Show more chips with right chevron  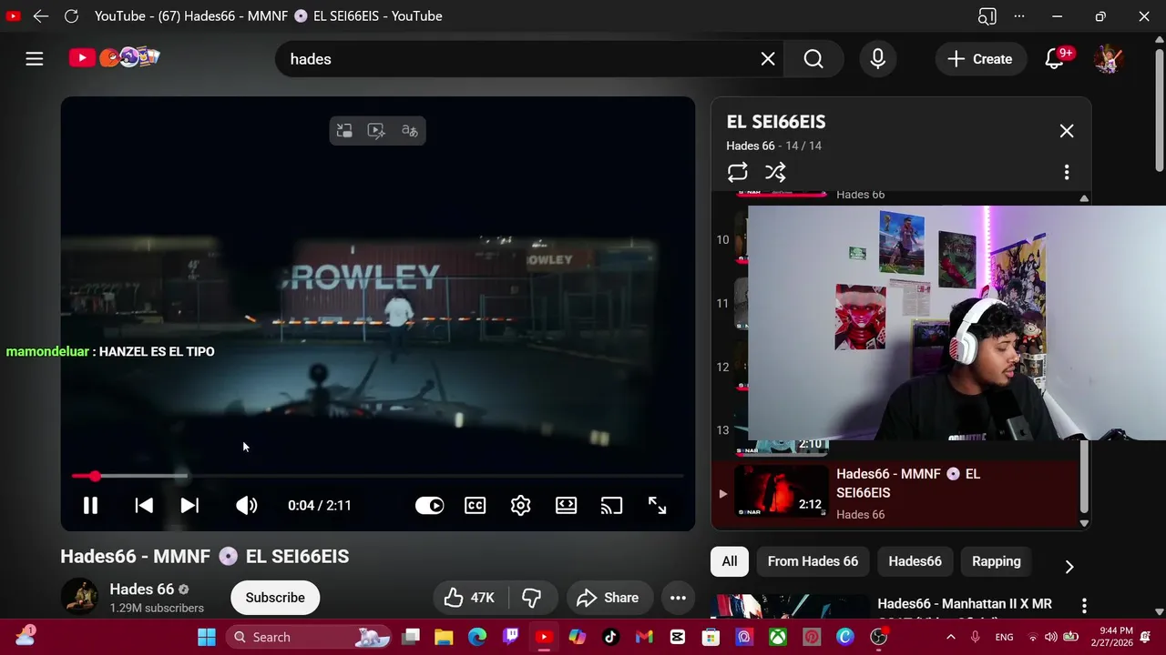1069,567
